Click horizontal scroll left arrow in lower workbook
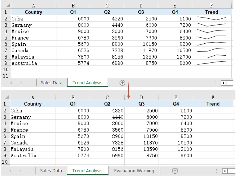236x176 pixels. tap(225, 171)
